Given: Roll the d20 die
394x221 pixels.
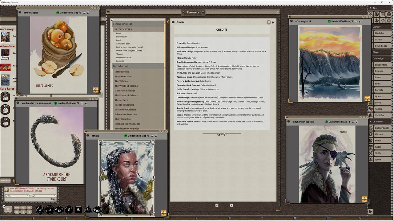Looking at the screenshot, I should [40, 210].
